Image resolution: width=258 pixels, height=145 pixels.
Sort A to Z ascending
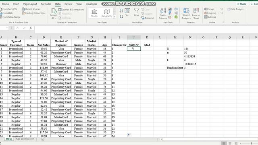(x=121, y=11)
